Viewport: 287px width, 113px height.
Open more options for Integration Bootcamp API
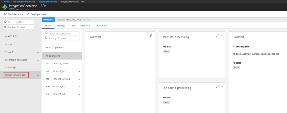[37, 60]
